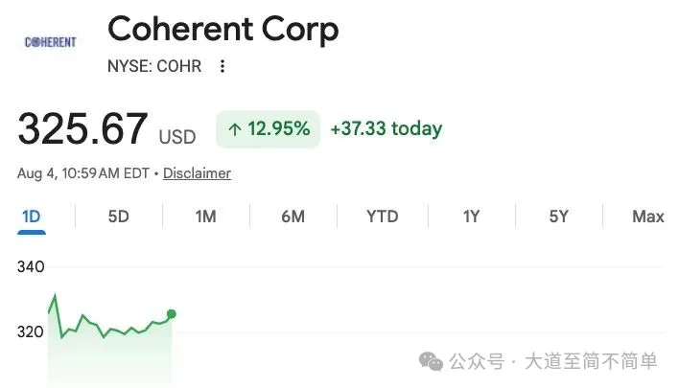Switch to the 1M chart tab
Screen dimensions: 679x388
(x=205, y=217)
